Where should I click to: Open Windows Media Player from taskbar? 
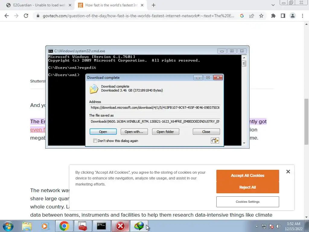[45, 226]
